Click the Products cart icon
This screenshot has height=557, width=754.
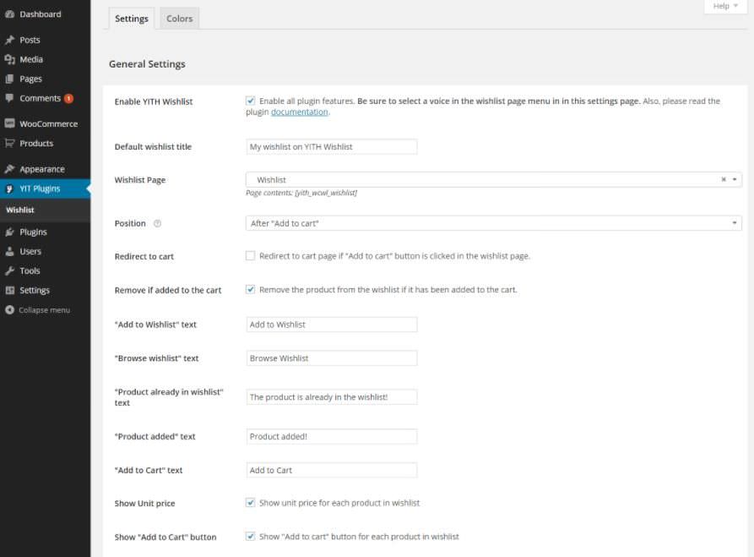point(9,144)
